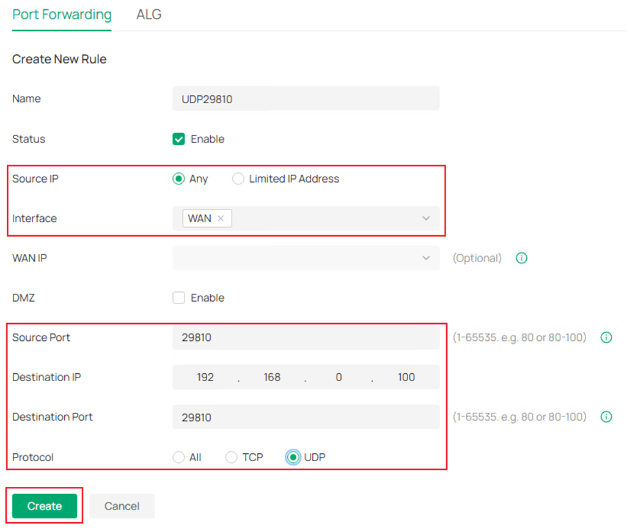Remove the WAN interface tag with its × icon
627x532 pixels.
point(221,218)
